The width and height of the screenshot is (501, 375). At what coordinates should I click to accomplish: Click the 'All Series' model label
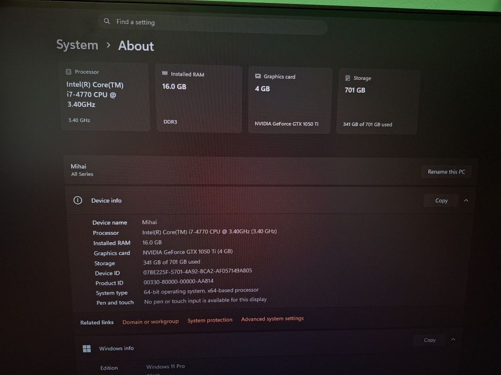(x=82, y=174)
